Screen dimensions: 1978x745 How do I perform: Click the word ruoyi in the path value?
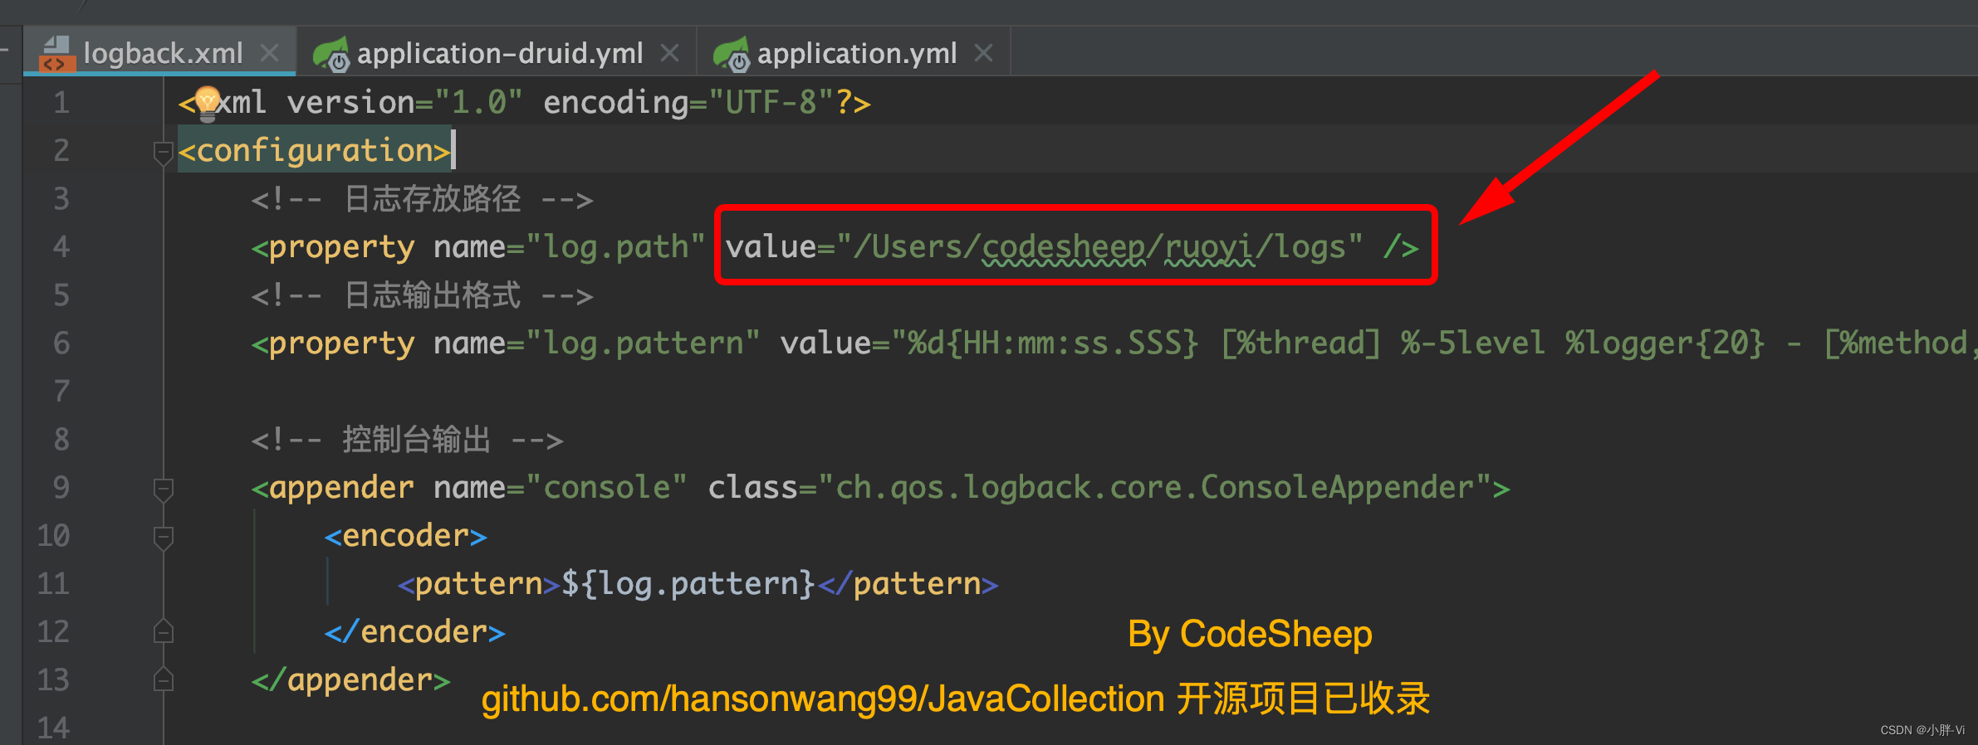coord(1209,247)
